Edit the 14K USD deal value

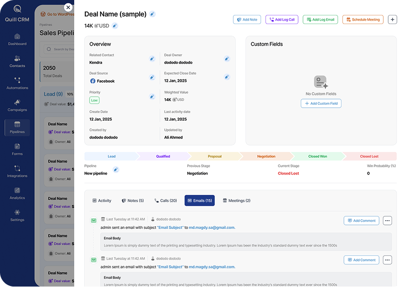(x=115, y=26)
